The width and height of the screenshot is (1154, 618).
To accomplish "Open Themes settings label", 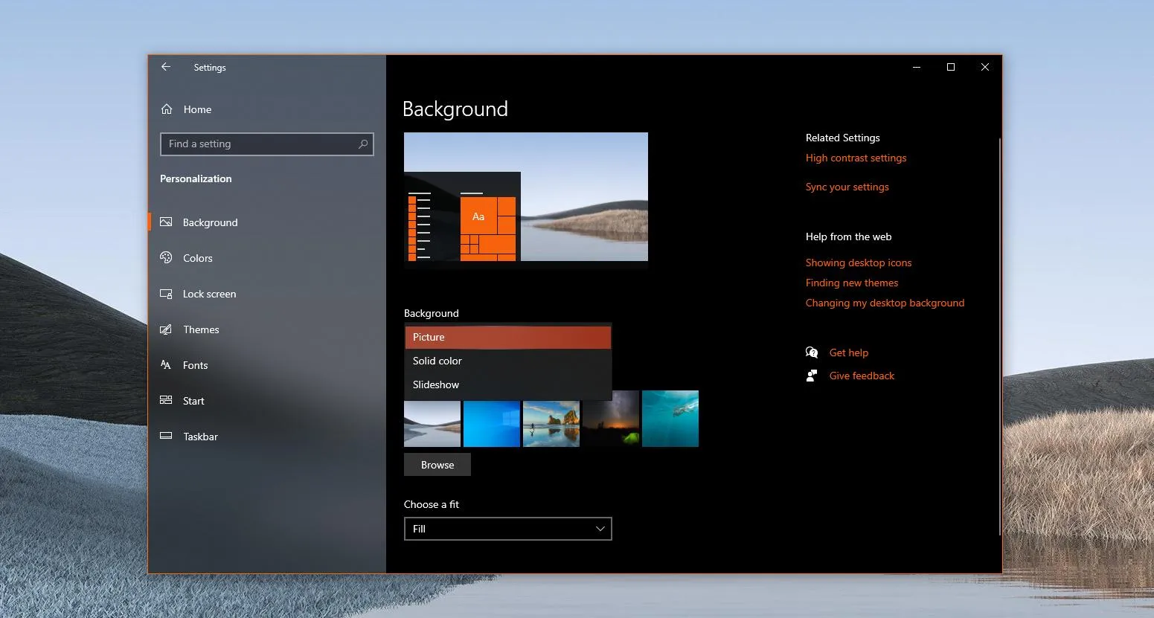I will pos(201,329).
